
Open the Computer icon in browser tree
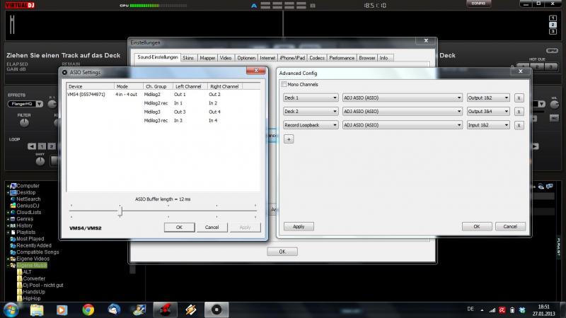tap(13, 186)
